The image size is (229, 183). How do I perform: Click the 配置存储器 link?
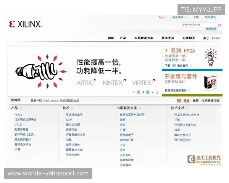pos(21,130)
